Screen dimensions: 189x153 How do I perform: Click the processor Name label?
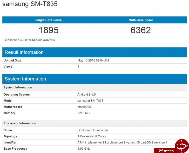tap(8, 130)
